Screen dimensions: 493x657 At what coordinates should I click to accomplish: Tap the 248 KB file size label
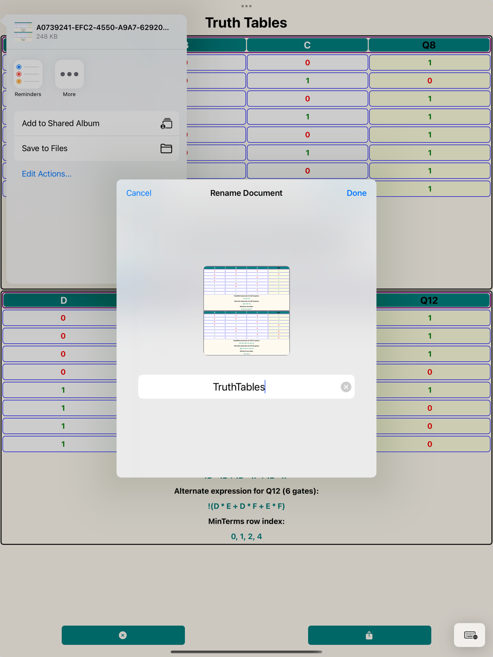47,36
